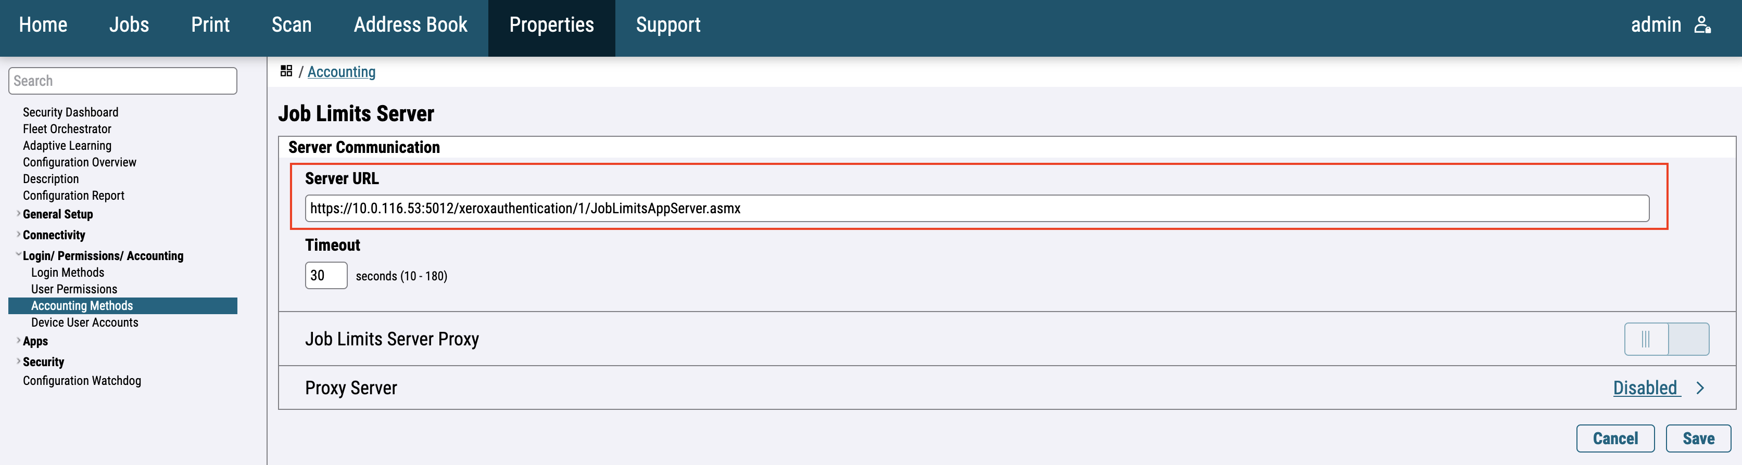Click the Cancel button
Viewport: 1742px width, 465px height.
1614,438
